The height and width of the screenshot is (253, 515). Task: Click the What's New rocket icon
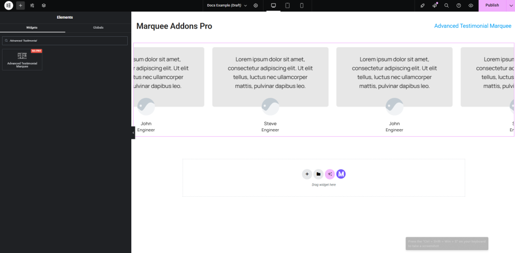tap(434, 6)
